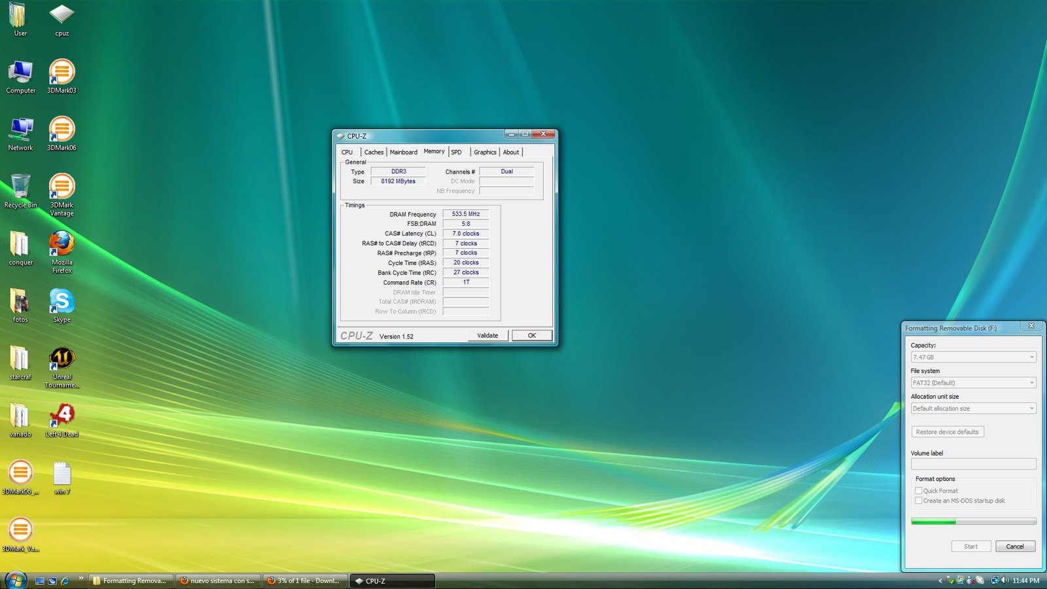This screenshot has height=589, width=1047.
Task: Switch to the SPD tab
Action: [x=456, y=152]
